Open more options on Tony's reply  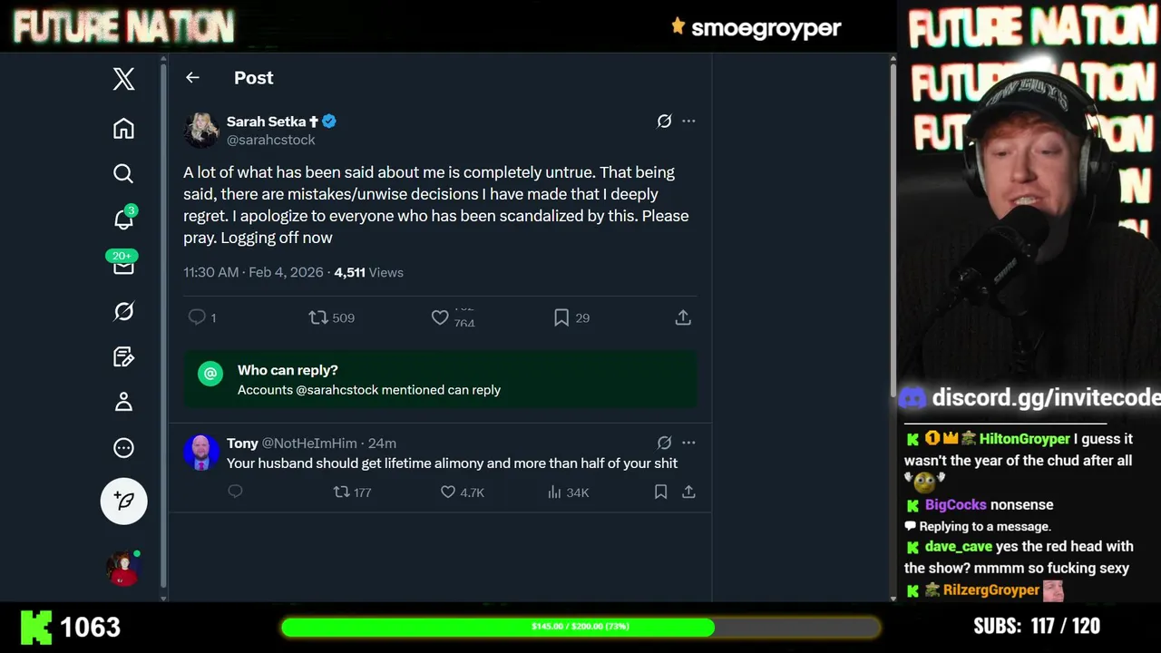point(688,443)
